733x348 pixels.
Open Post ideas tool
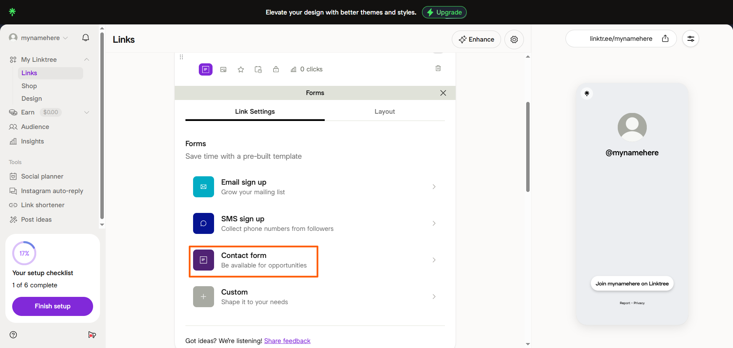pos(36,219)
